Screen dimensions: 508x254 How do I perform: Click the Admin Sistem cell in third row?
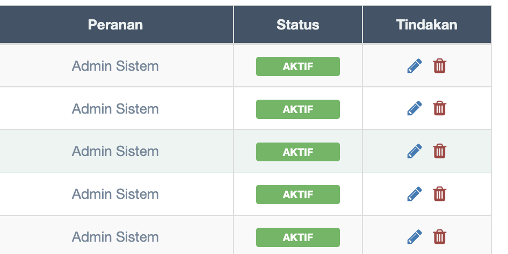click(115, 152)
